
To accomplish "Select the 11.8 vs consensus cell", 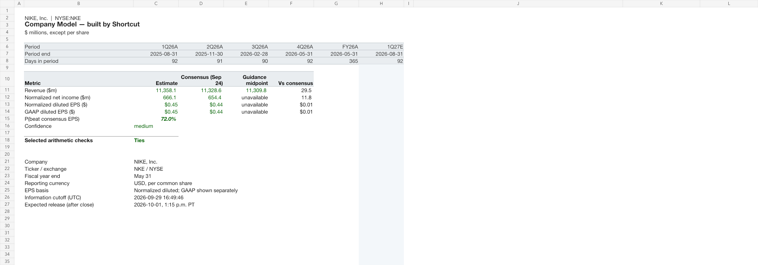I will point(291,97).
